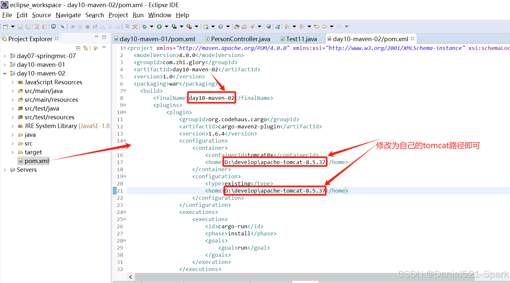The height and width of the screenshot is (283, 510).
Task: Fold the build element at line 7
Action: click(x=125, y=91)
